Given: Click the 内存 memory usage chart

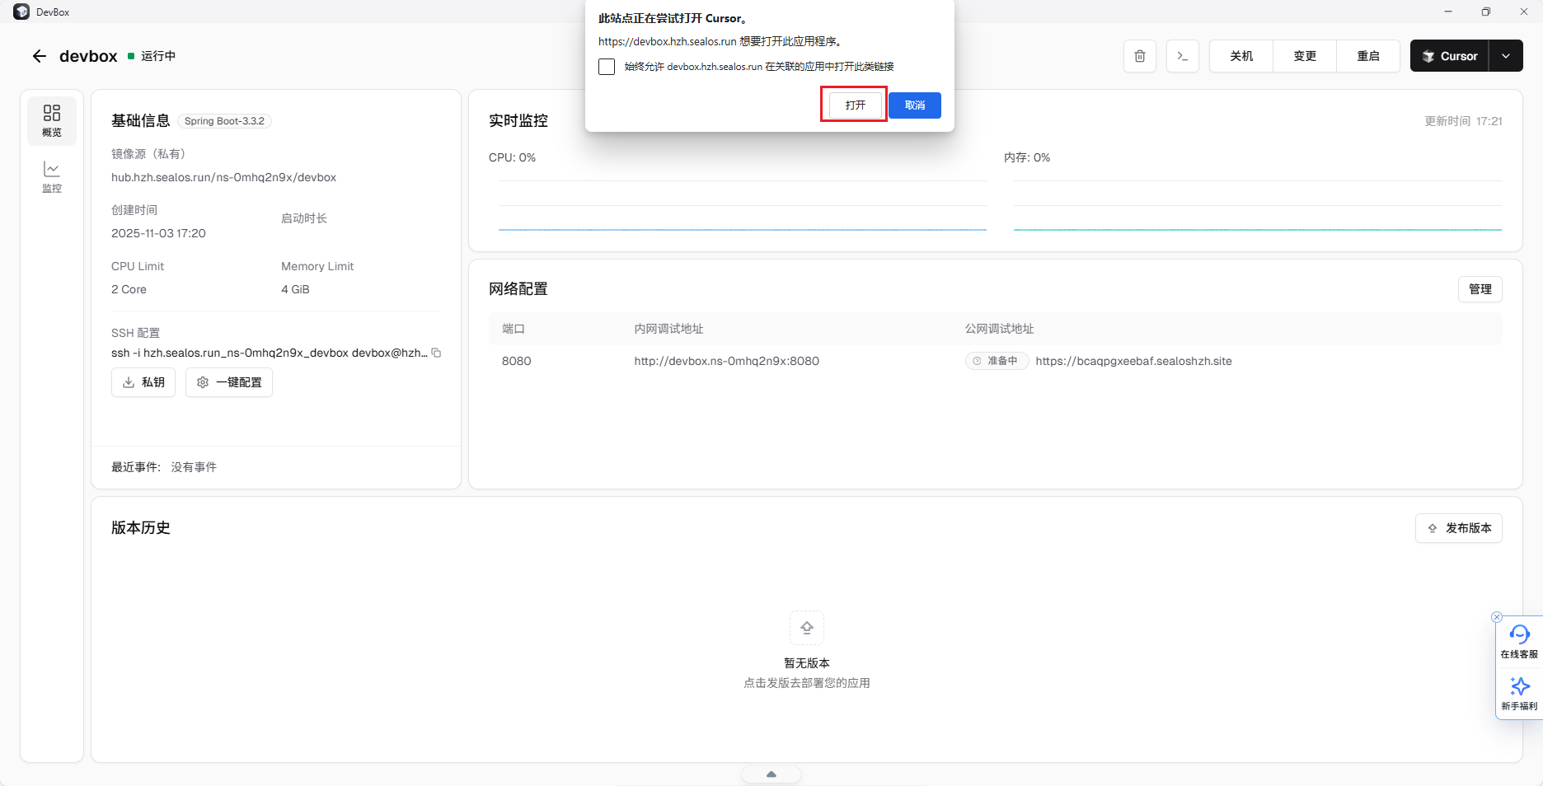Looking at the screenshot, I should coord(1258,205).
